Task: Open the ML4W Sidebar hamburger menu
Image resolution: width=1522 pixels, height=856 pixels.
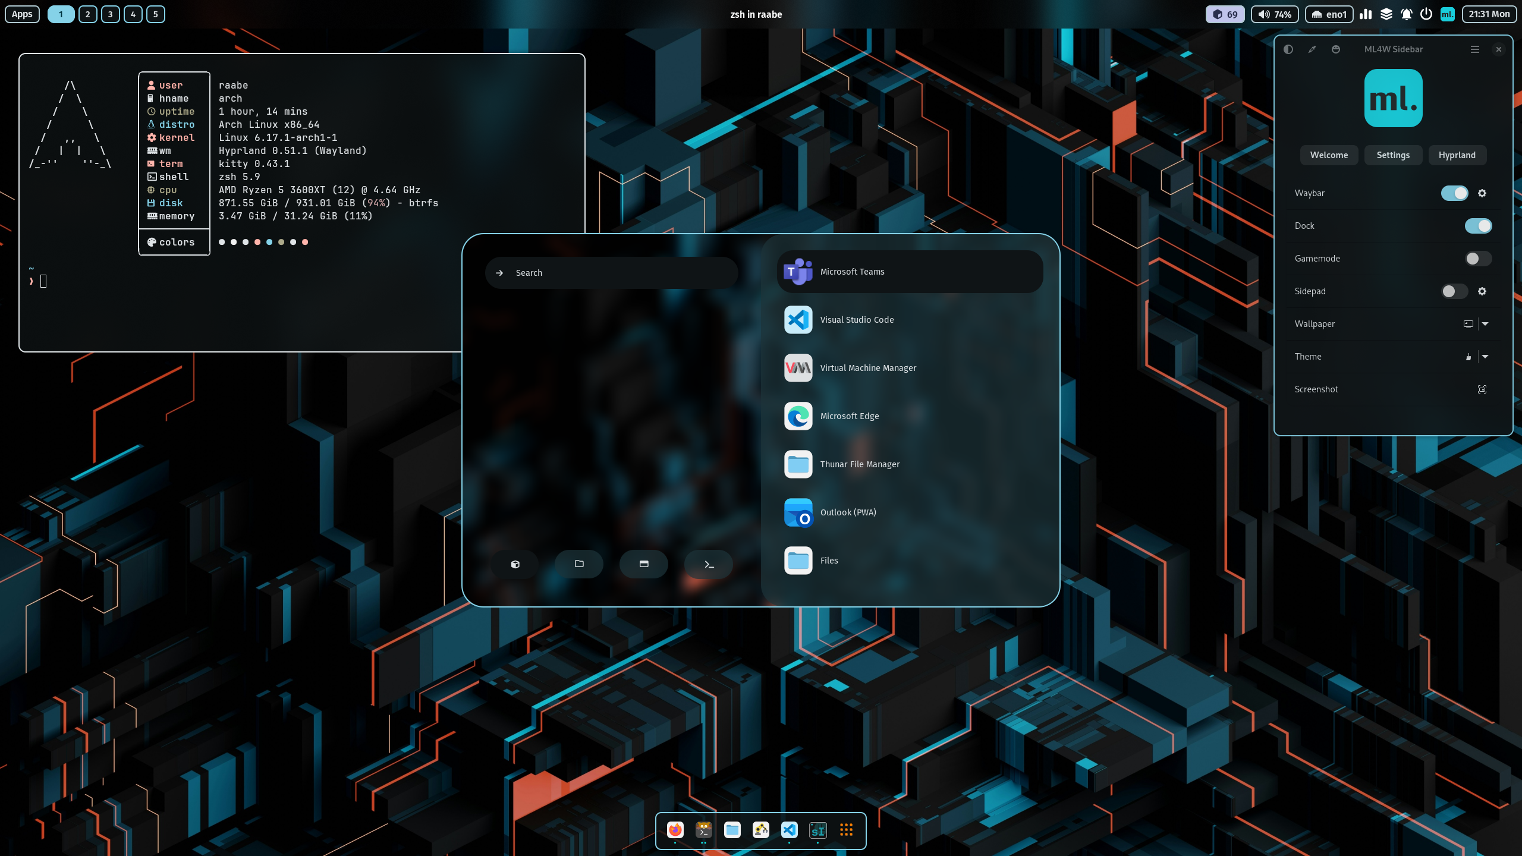Action: (1475, 49)
